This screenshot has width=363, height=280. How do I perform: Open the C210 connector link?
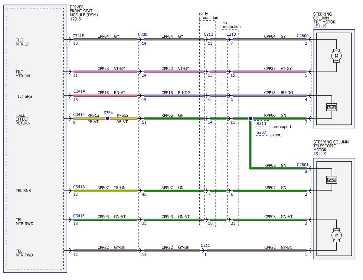tap(231, 34)
